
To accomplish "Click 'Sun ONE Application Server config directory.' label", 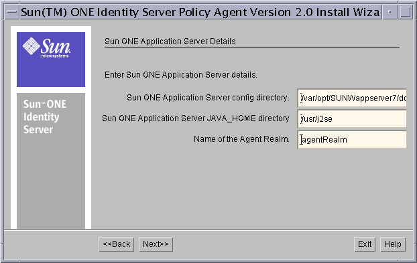I will tap(208, 98).
